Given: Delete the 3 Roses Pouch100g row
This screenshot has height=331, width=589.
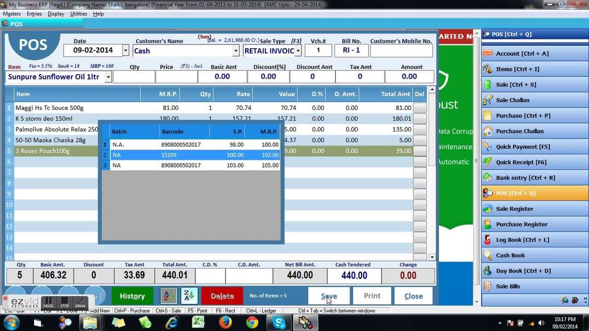Looking at the screenshot, I should point(420,151).
